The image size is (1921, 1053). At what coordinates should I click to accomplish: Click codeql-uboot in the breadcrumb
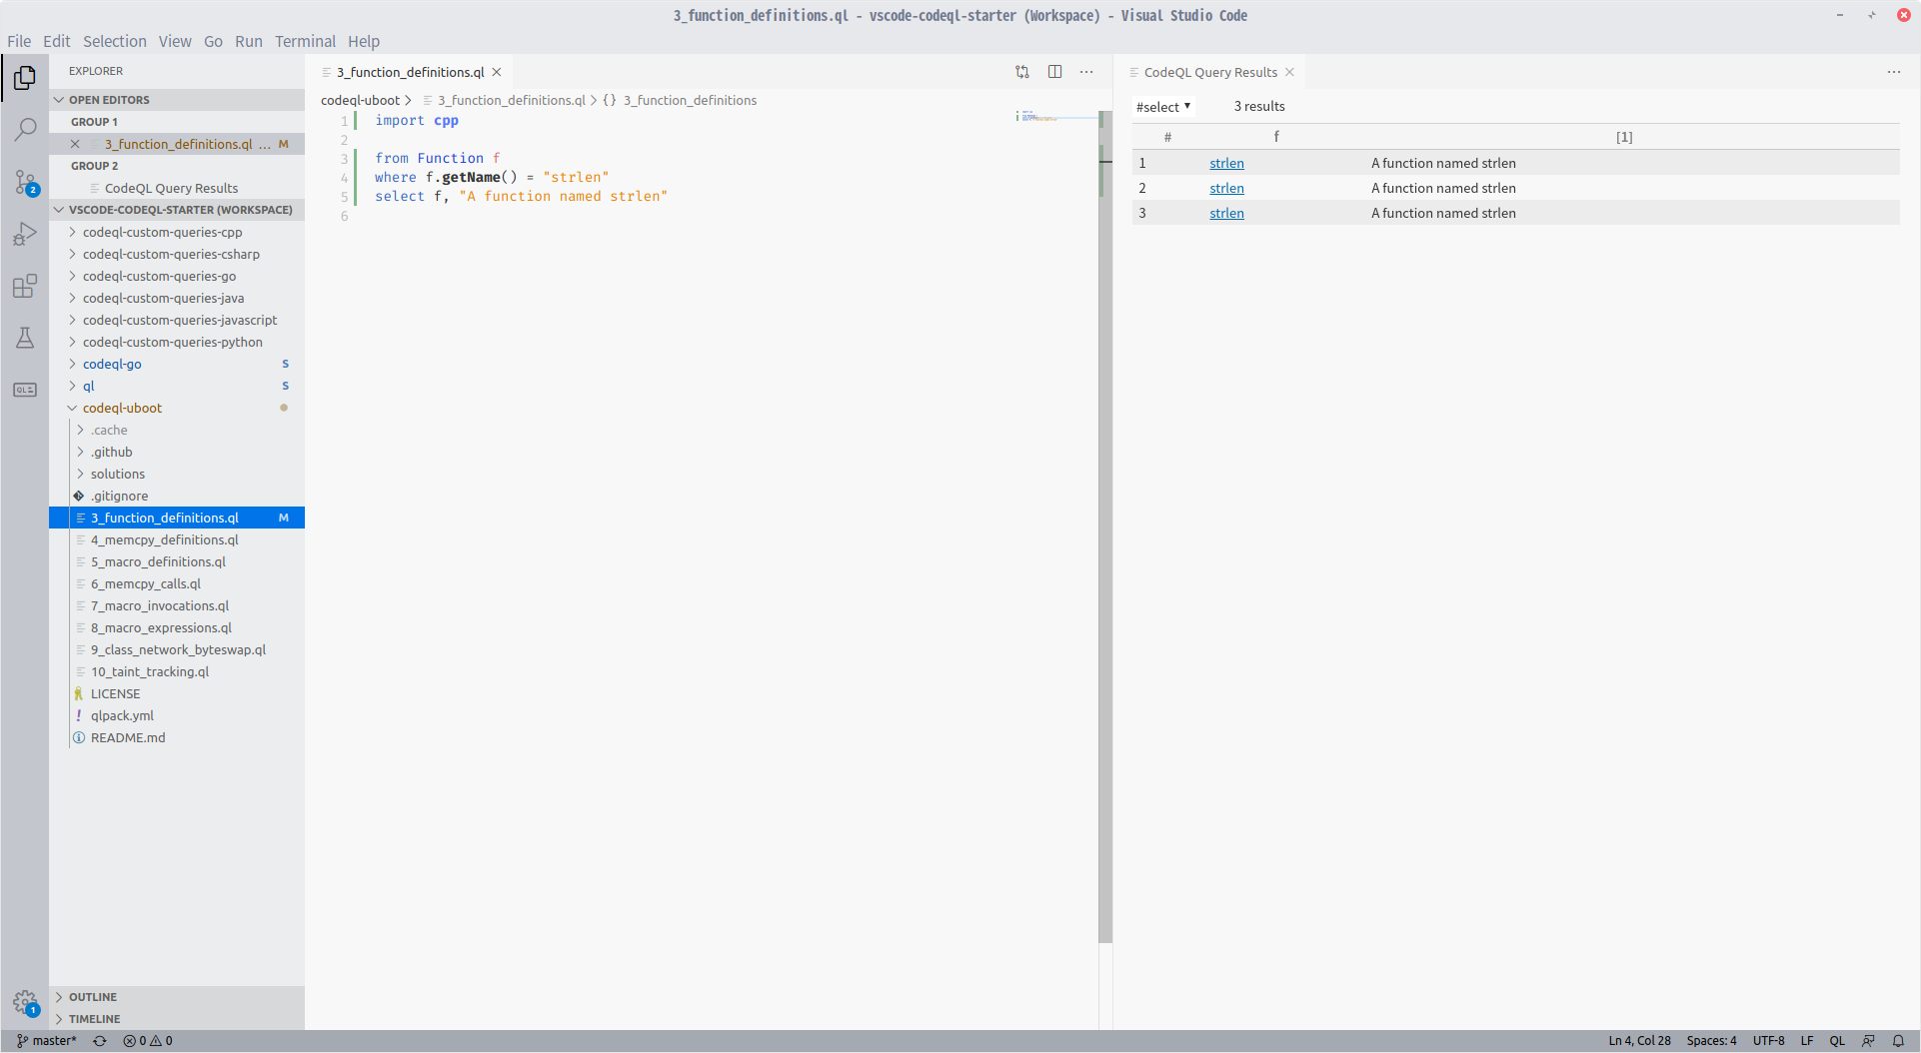coord(360,100)
